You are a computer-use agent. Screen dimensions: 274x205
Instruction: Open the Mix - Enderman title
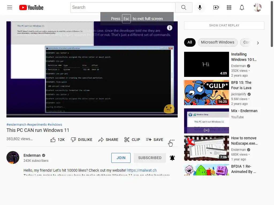pyautogui.click(x=244, y=111)
